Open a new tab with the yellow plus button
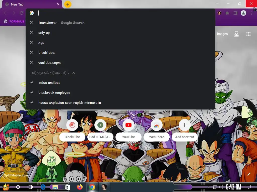Screen dimensions: 257x192 click(x=68, y=4)
